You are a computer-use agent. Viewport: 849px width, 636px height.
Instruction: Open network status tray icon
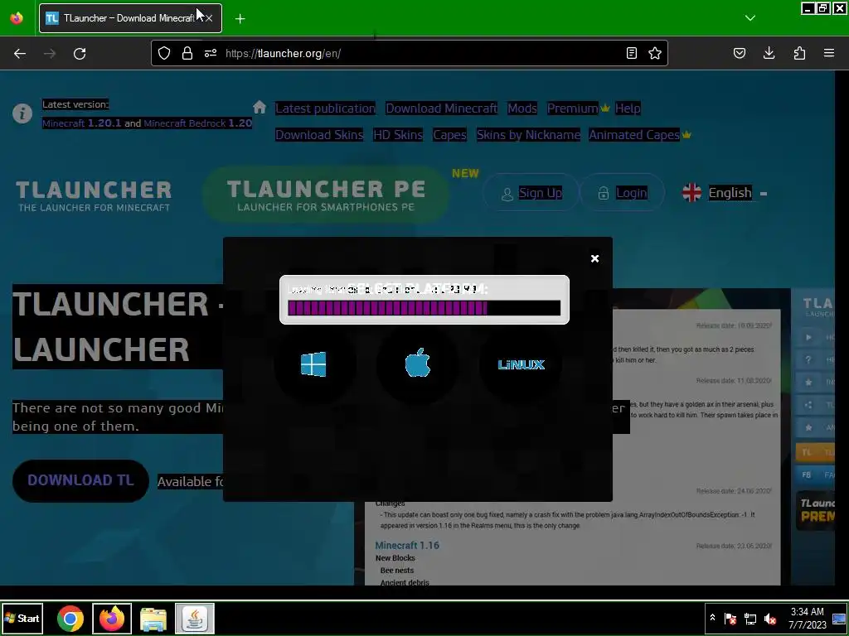point(750,619)
